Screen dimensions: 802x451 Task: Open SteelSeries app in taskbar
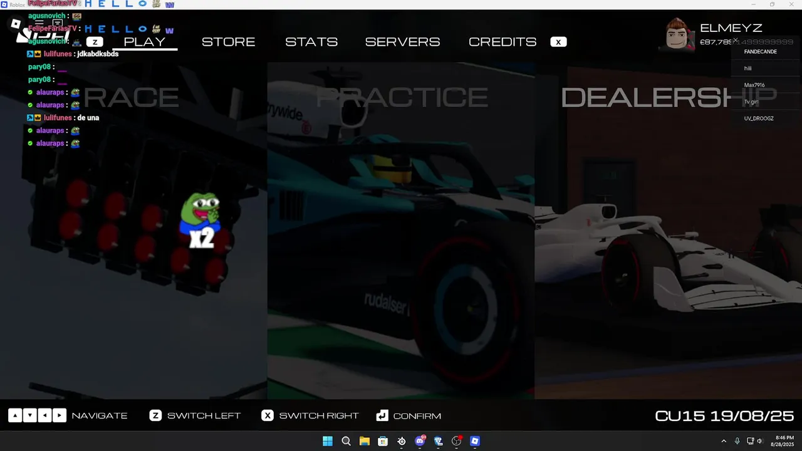[x=402, y=441]
